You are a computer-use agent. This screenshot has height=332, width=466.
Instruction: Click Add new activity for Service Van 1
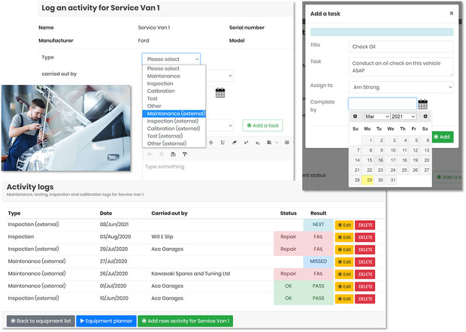point(185,321)
